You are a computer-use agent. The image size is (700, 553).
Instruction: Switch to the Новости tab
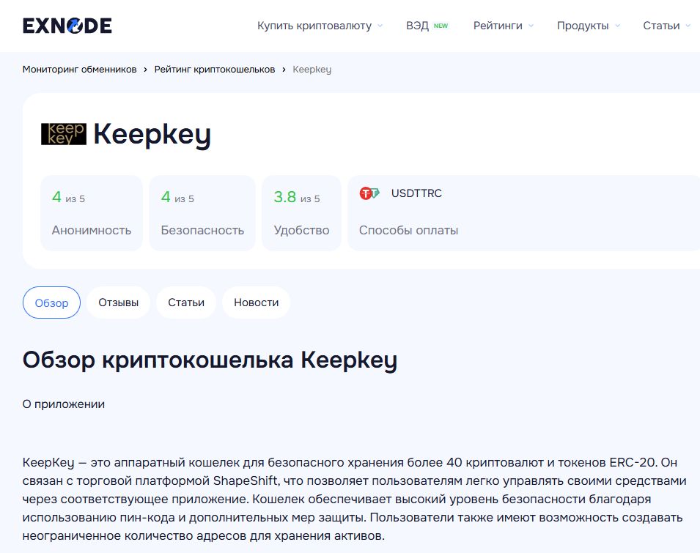point(257,303)
